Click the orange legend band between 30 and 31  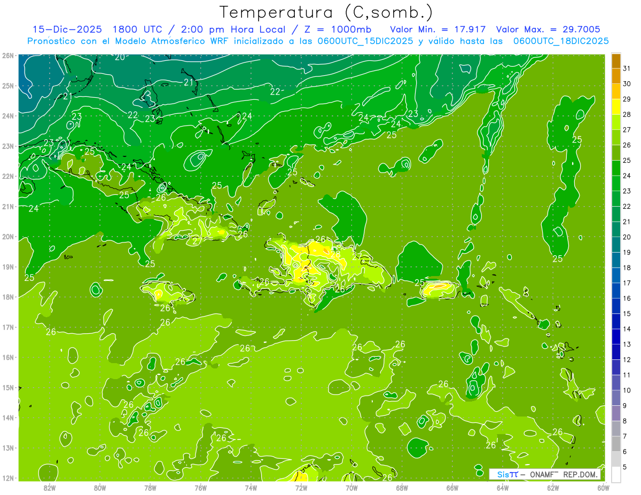(616, 76)
